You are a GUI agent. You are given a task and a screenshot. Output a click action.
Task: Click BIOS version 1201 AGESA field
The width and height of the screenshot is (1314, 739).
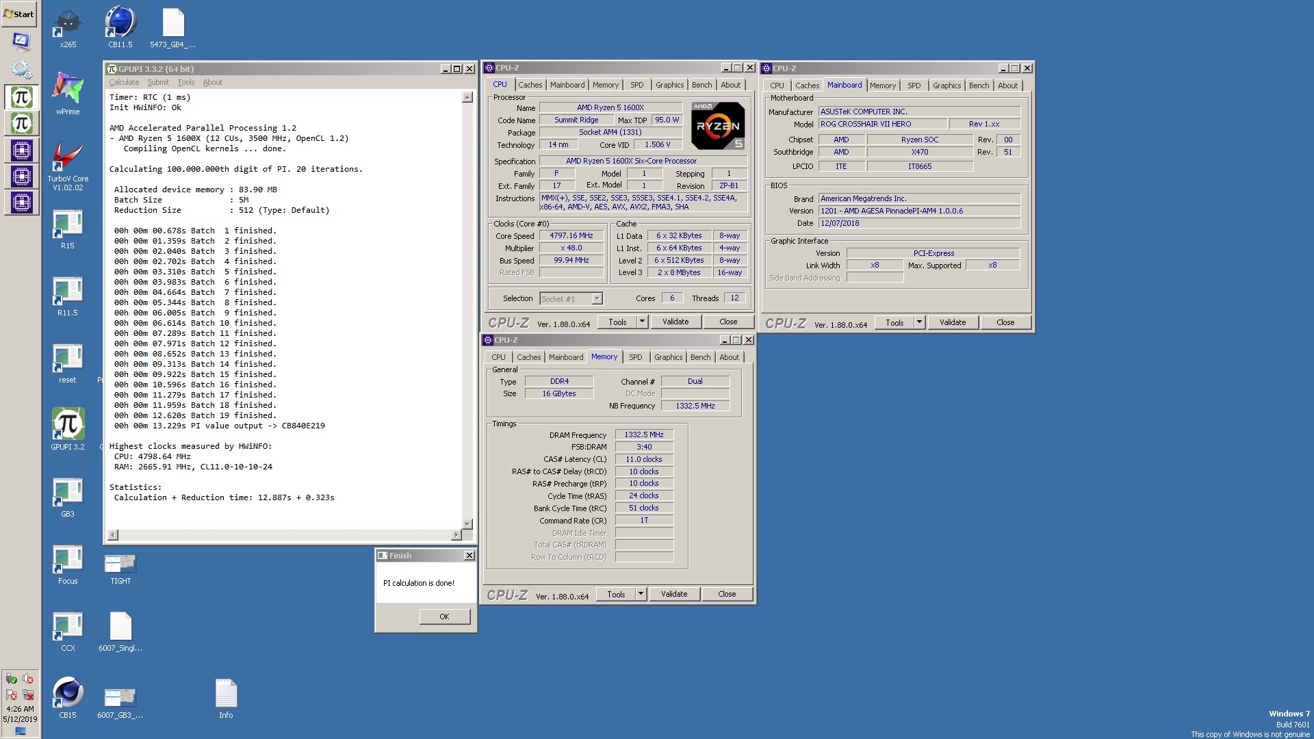(919, 211)
